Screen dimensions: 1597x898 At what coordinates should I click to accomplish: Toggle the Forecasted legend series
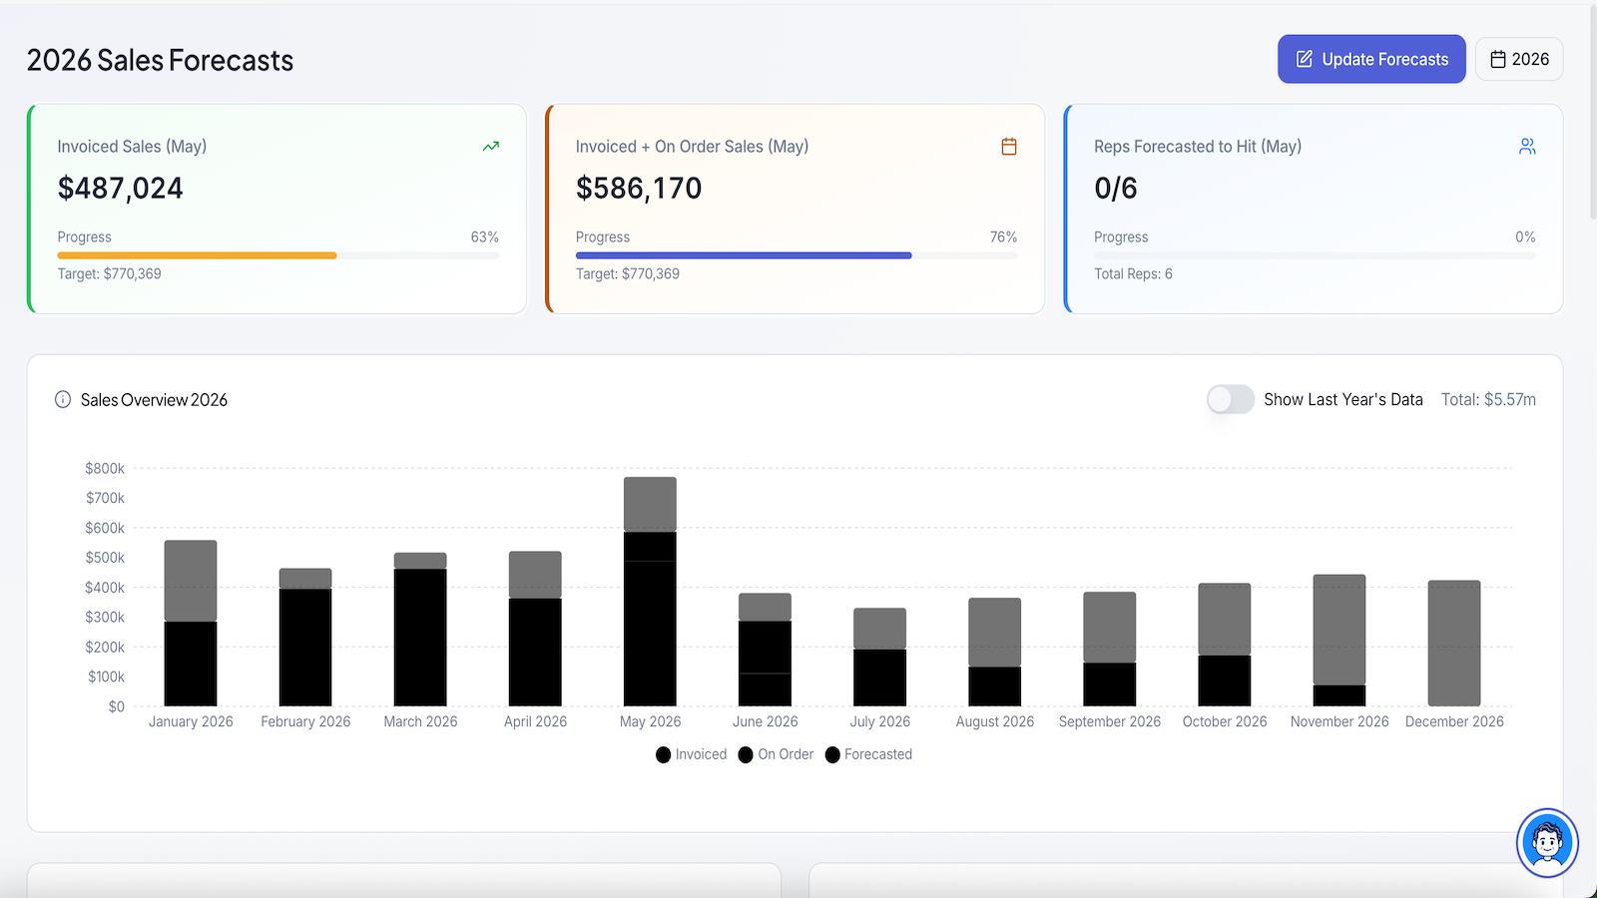coord(868,754)
